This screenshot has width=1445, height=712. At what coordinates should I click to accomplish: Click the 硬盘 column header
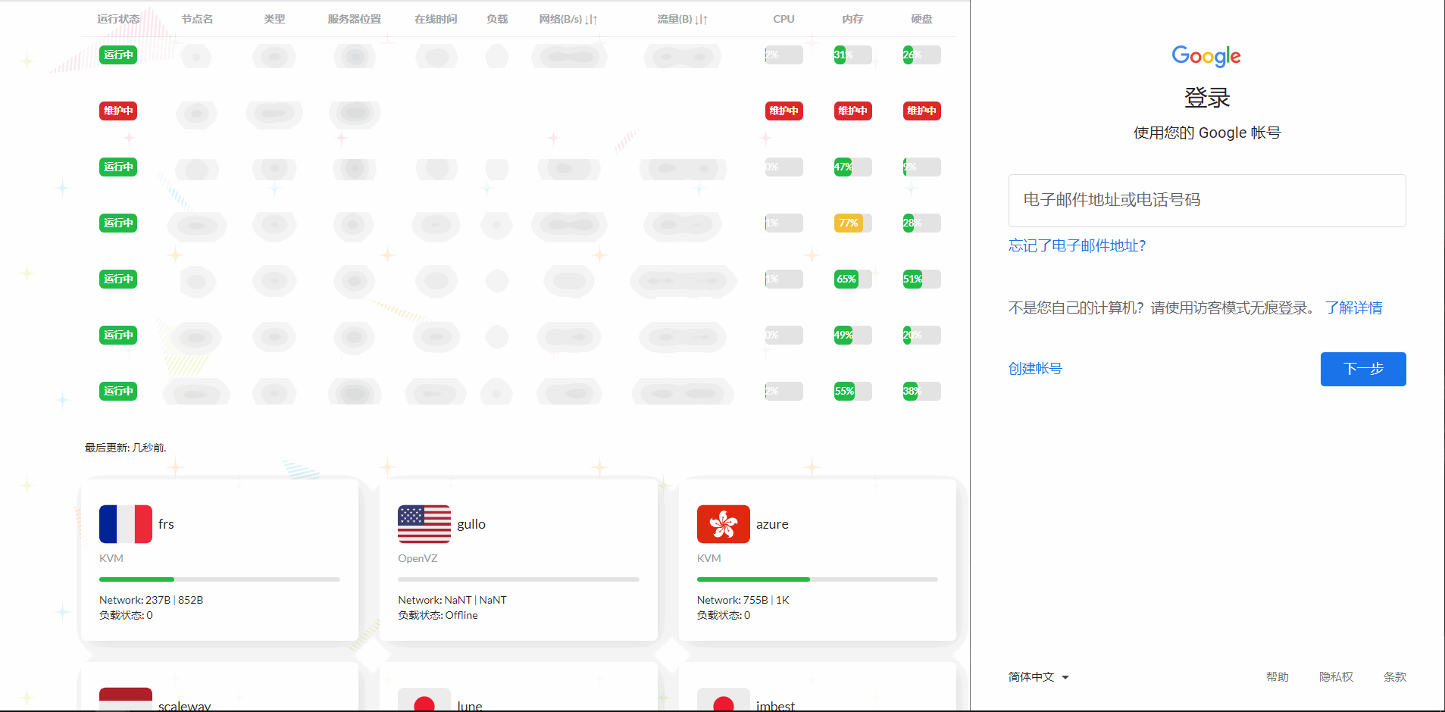[921, 19]
